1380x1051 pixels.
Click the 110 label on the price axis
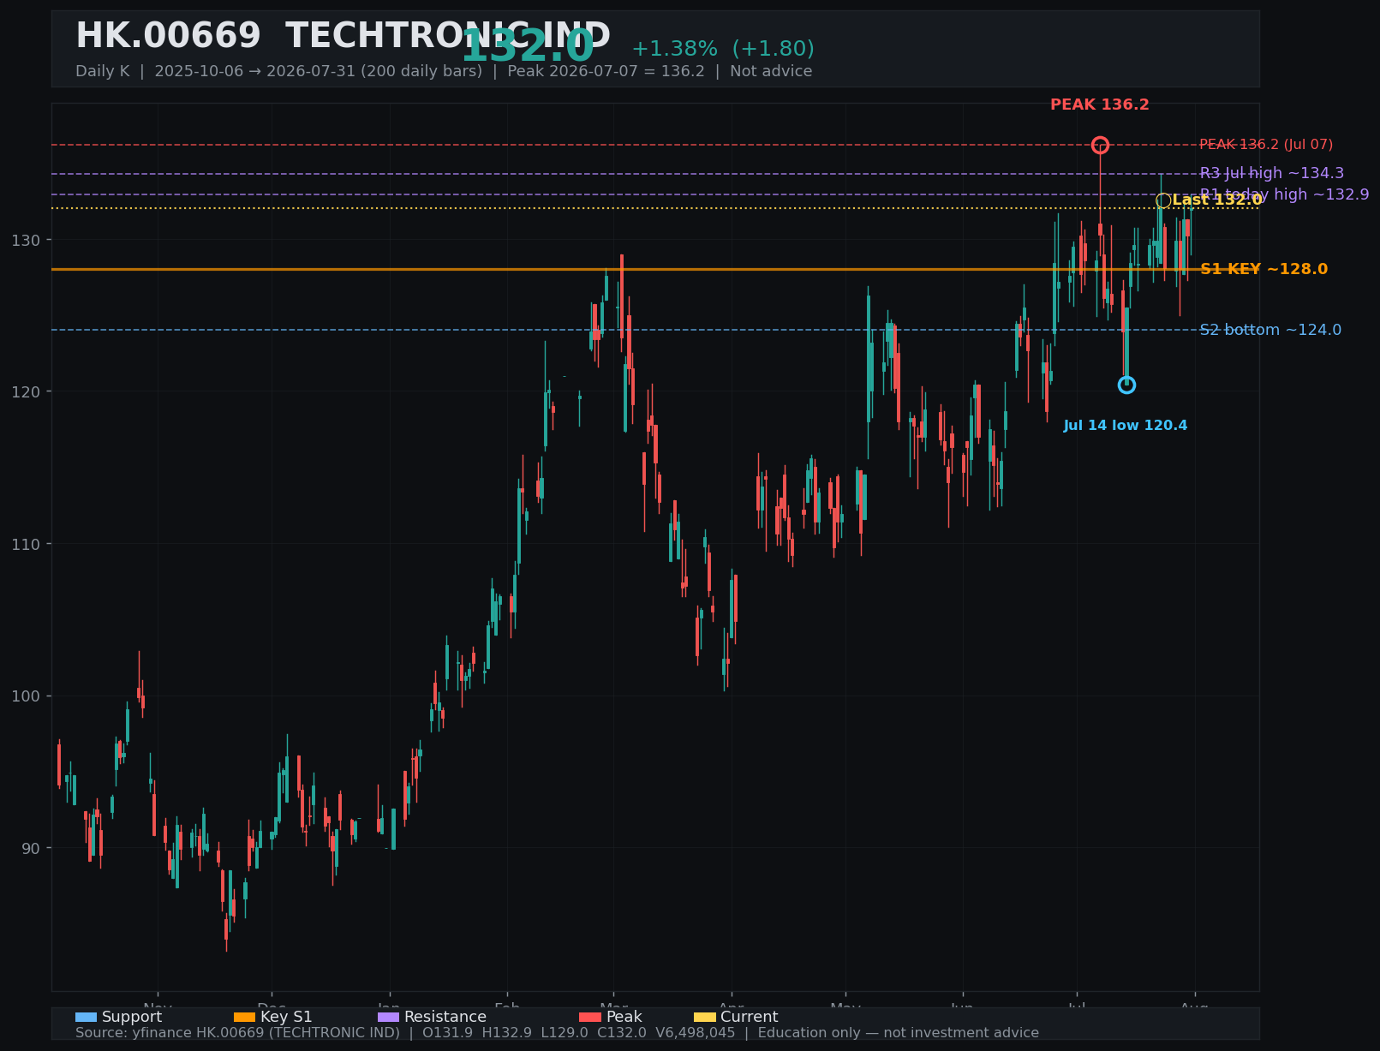click(x=25, y=544)
